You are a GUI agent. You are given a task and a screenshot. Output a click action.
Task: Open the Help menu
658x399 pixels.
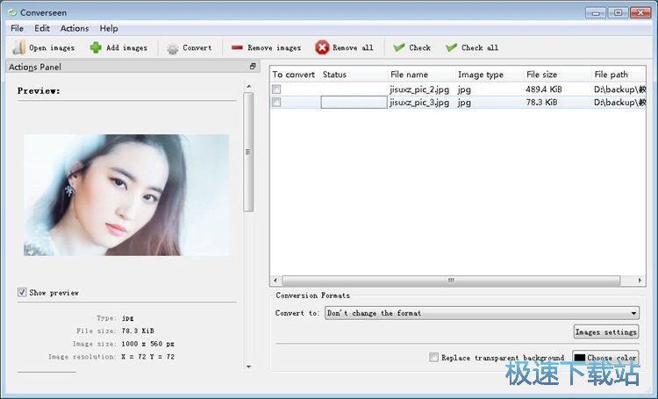click(109, 28)
